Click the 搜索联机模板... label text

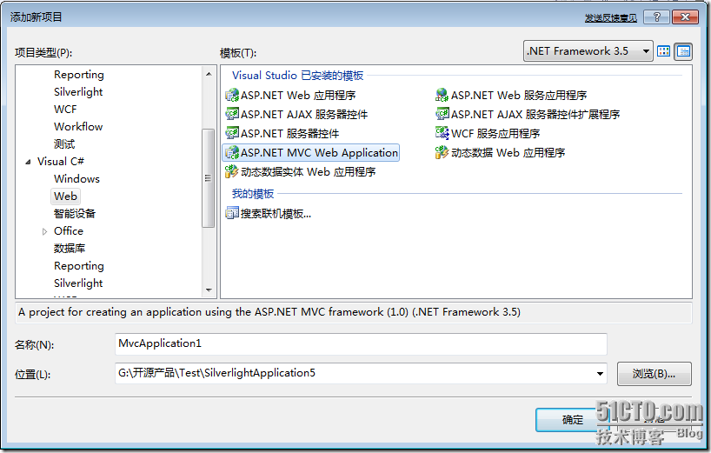276,213
